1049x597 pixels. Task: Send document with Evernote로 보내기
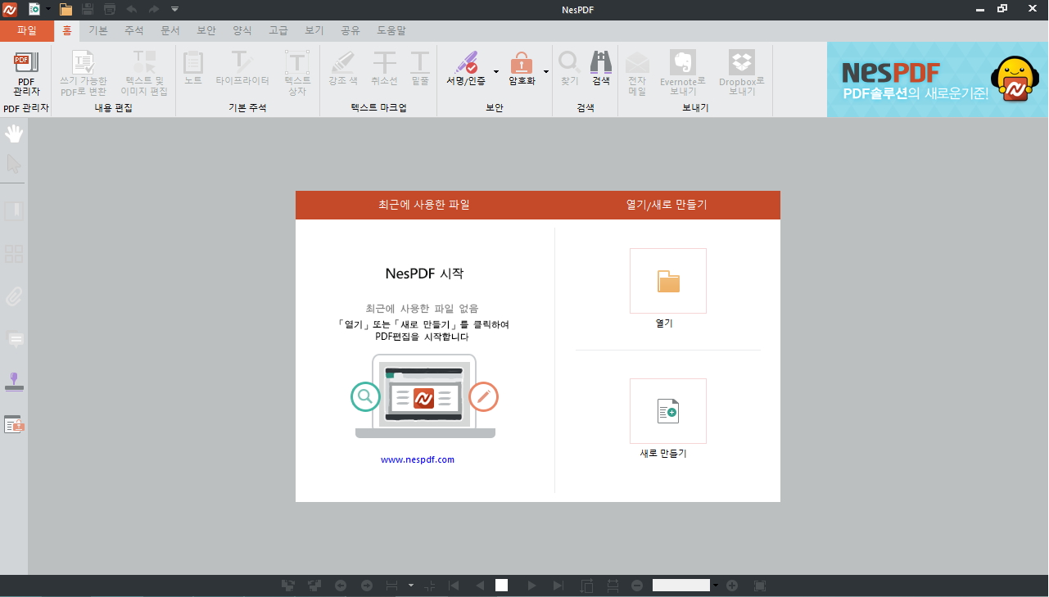pos(683,74)
